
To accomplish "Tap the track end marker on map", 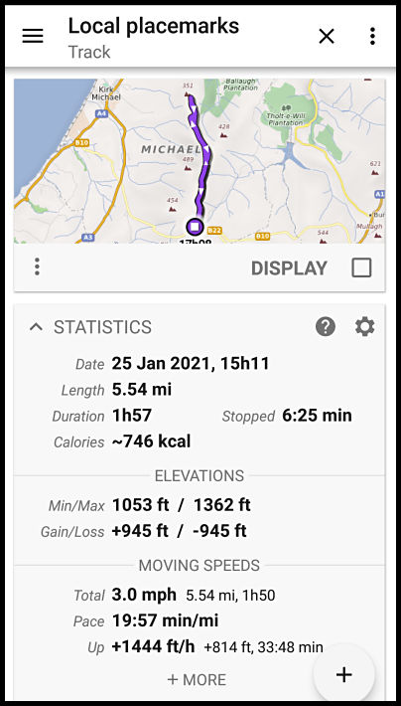I will click(195, 227).
